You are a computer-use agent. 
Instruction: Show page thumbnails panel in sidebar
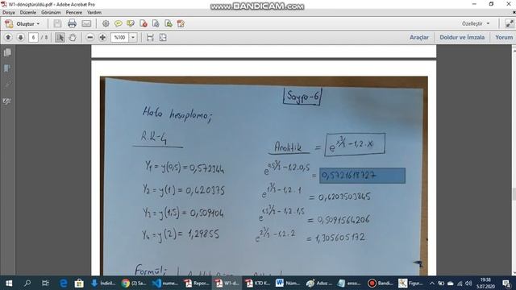[7, 52]
